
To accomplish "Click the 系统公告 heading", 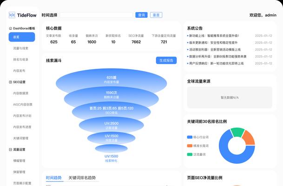I will (x=195, y=28).
